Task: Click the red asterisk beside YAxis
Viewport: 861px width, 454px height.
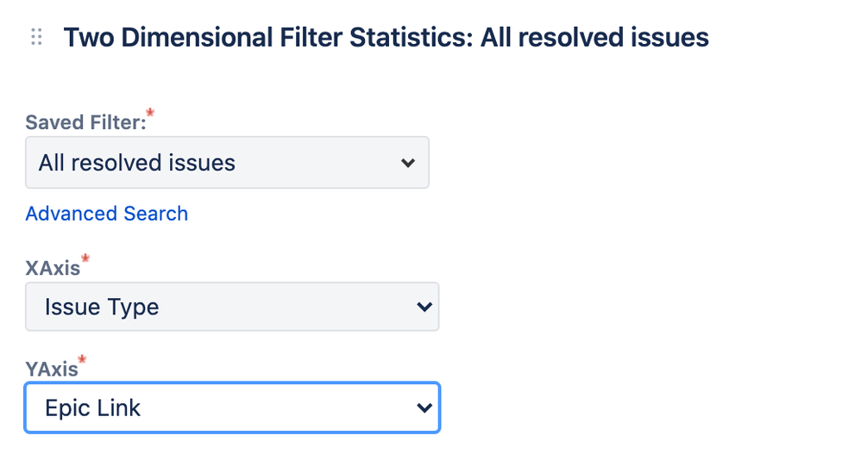Action: tap(82, 360)
